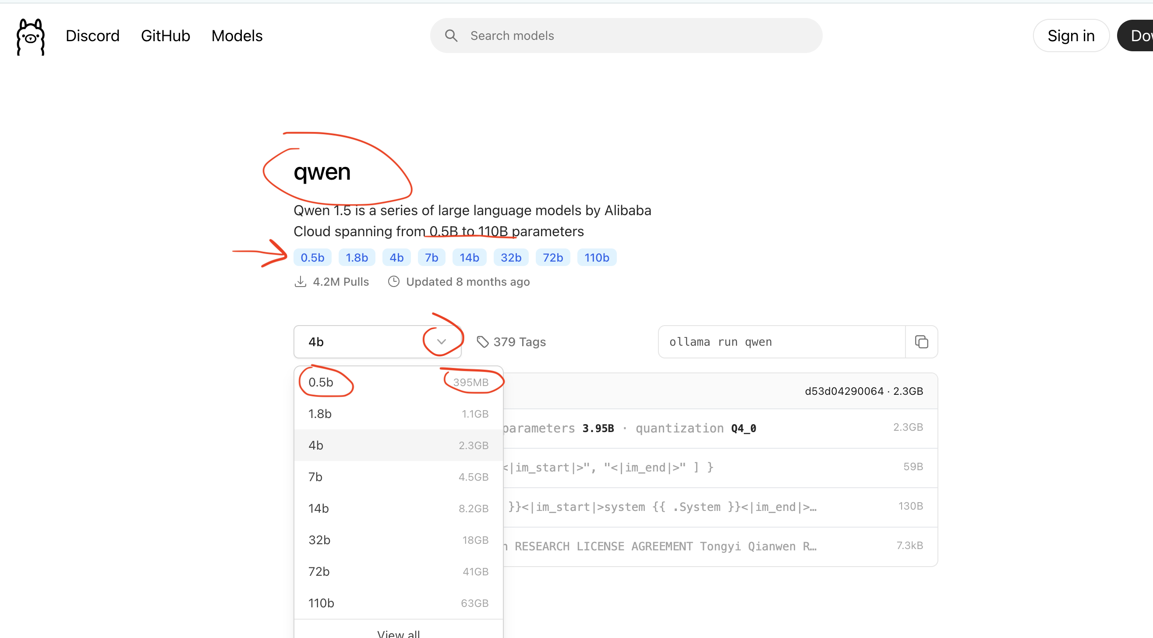The image size is (1153, 638).
Task: Open the 379 Tags link
Action: click(x=511, y=342)
